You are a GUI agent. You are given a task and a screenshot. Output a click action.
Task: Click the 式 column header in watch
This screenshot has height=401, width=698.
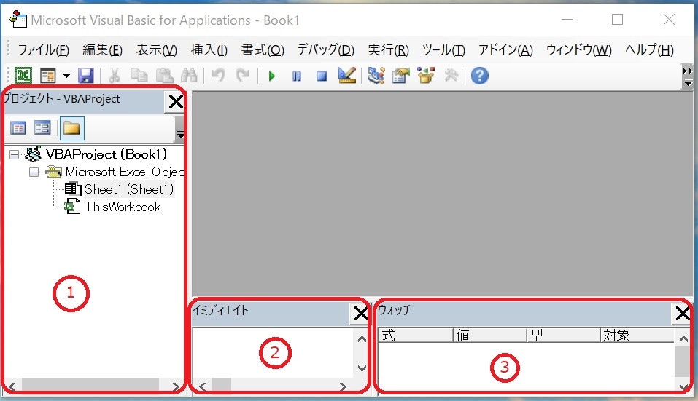[x=415, y=336]
